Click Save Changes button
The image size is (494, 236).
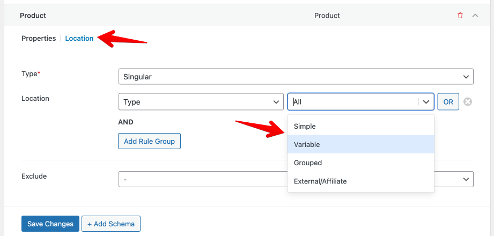[50, 224]
